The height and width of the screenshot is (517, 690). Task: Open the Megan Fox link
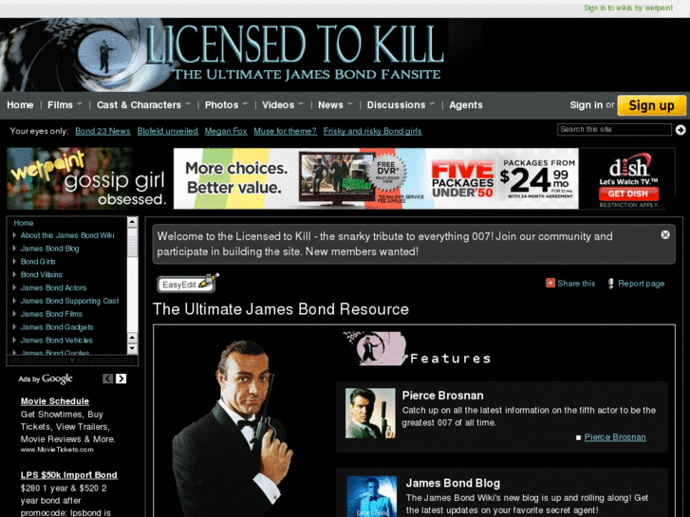coord(226,131)
